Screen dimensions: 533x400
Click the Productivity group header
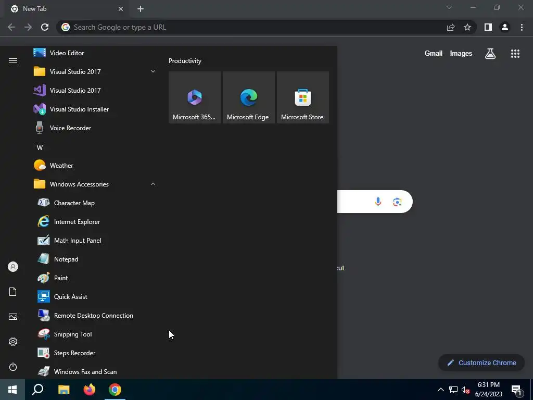click(x=185, y=61)
